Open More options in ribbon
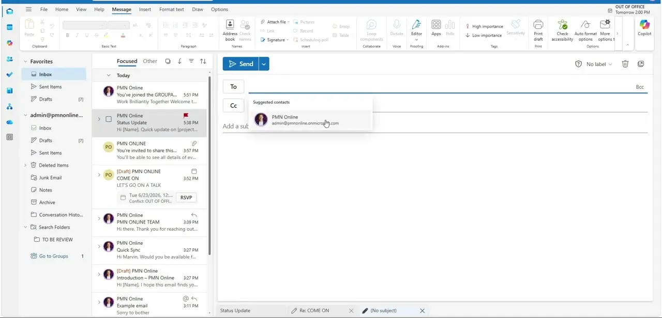The height and width of the screenshot is (318, 662). click(605, 30)
